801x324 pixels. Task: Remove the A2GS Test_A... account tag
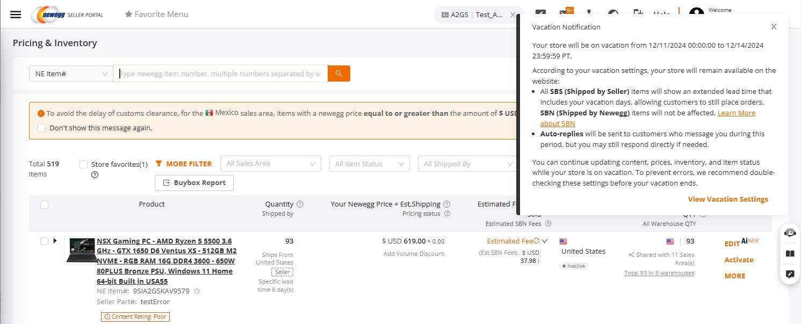513,14
